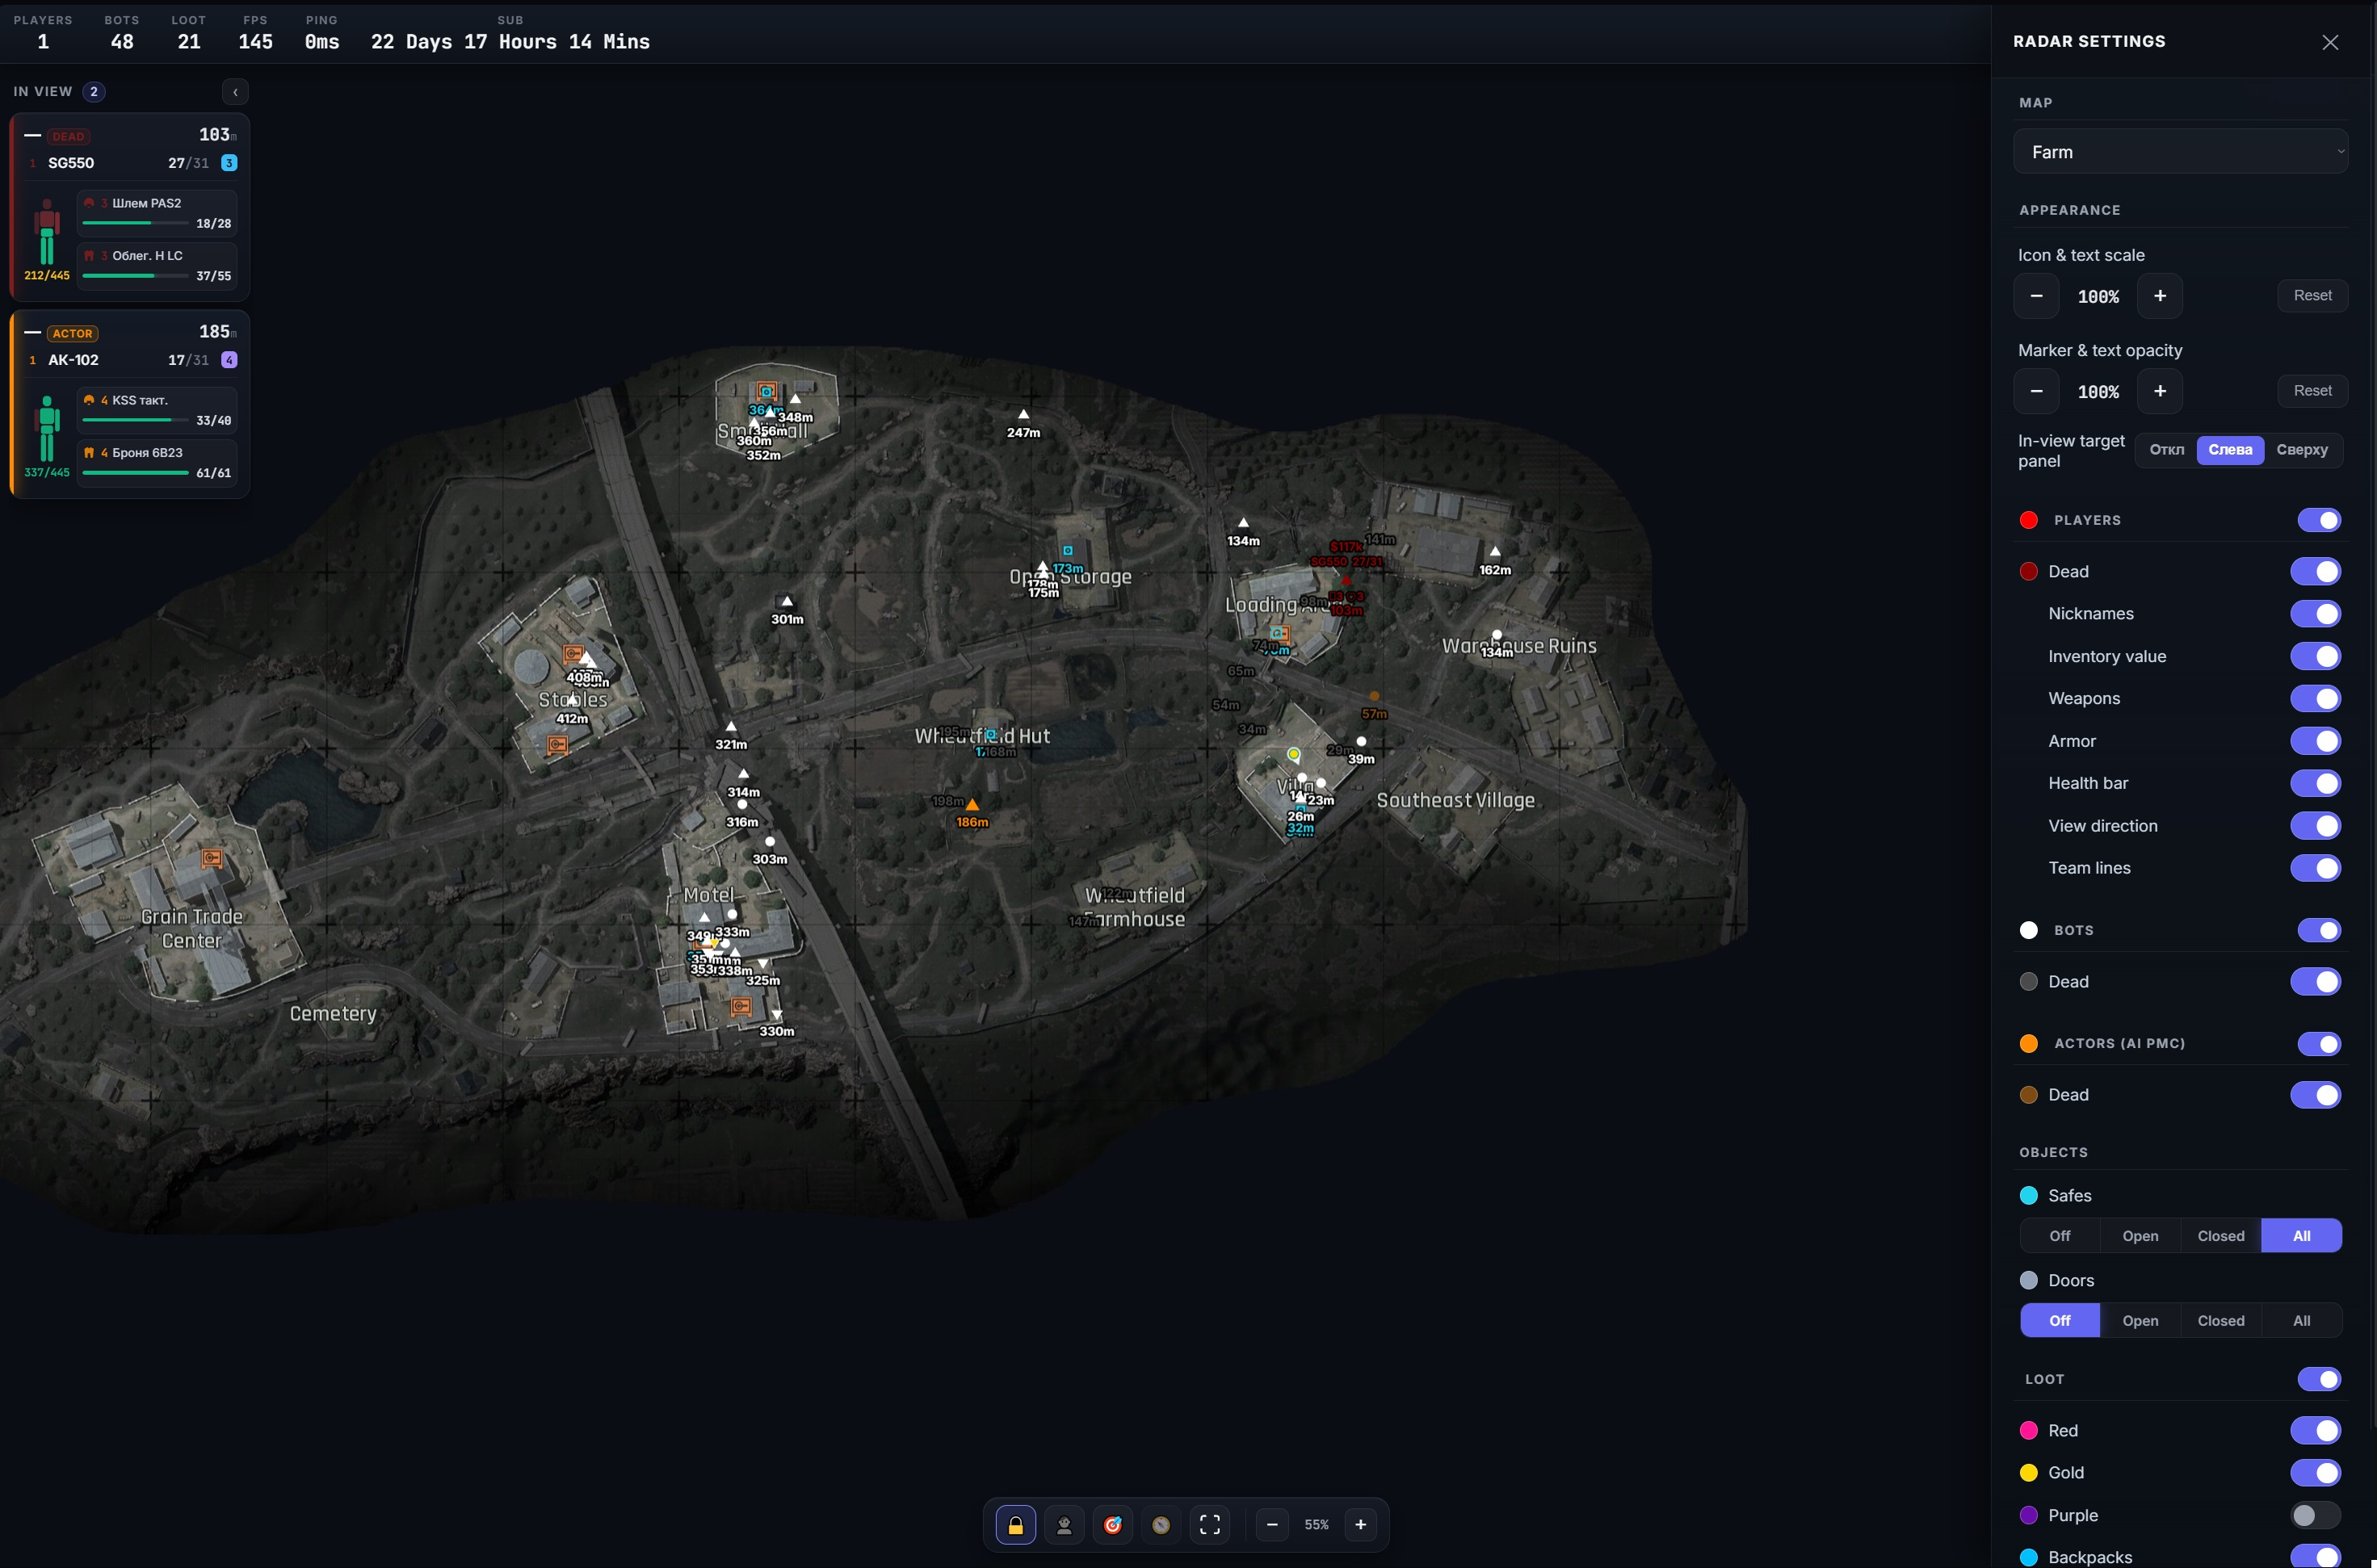Set Safes filter to Closed
Image resolution: width=2377 pixels, height=1568 pixels.
pos(2221,1236)
